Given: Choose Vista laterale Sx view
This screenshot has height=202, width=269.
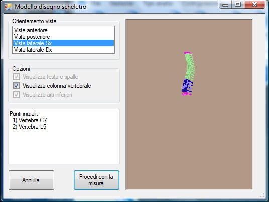Looking at the screenshot, I should [63, 43].
